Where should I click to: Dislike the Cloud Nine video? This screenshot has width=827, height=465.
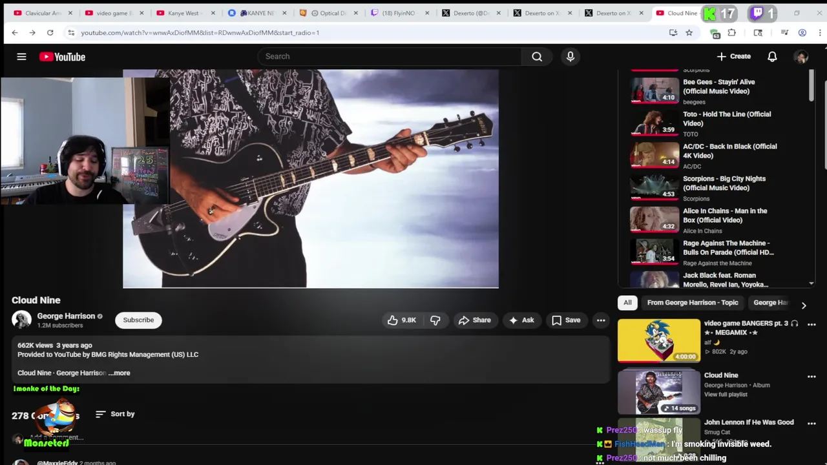[x=435, y=320]
